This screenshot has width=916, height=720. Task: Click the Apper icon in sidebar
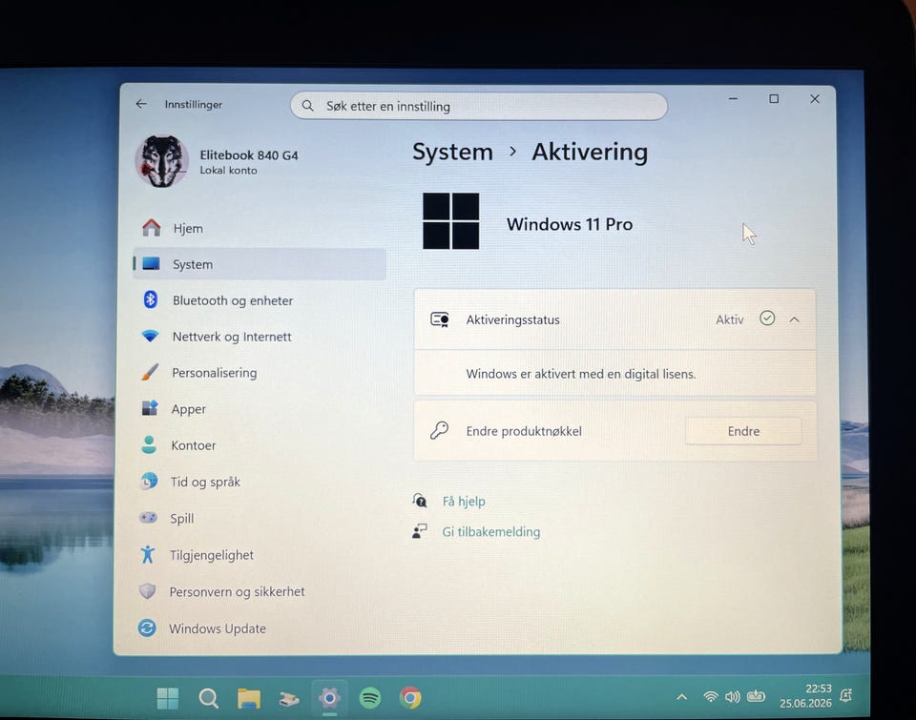coord(150,408)
